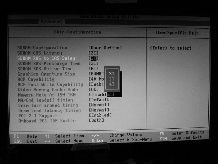This screenshot has height=164, width=218.
Task: Toggle PCI 2.1 Support Enabled value
Action: [100, 115]
